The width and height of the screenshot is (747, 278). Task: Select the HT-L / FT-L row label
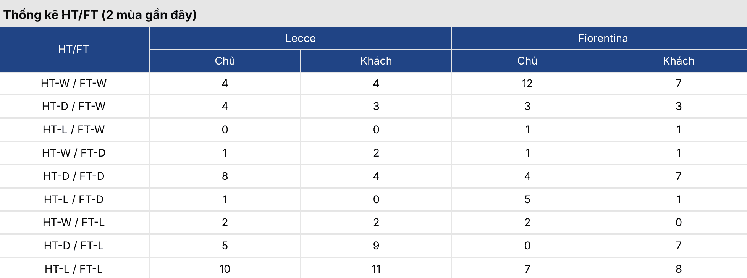(x=74, y=269)
